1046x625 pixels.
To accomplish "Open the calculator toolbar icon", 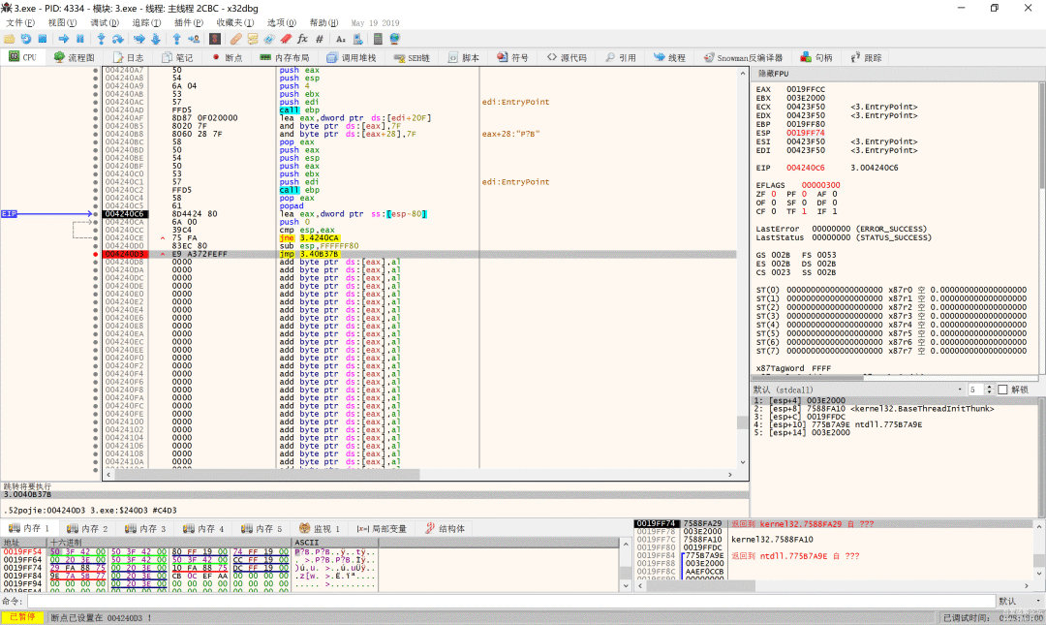I will (378, 39).
